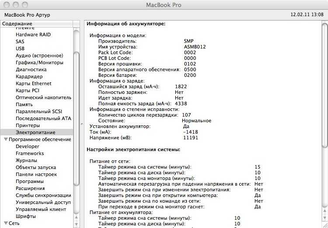This screenshot has height=228, width=328.
Task: Open Параллельный SCSI entry
Action: 39,111
